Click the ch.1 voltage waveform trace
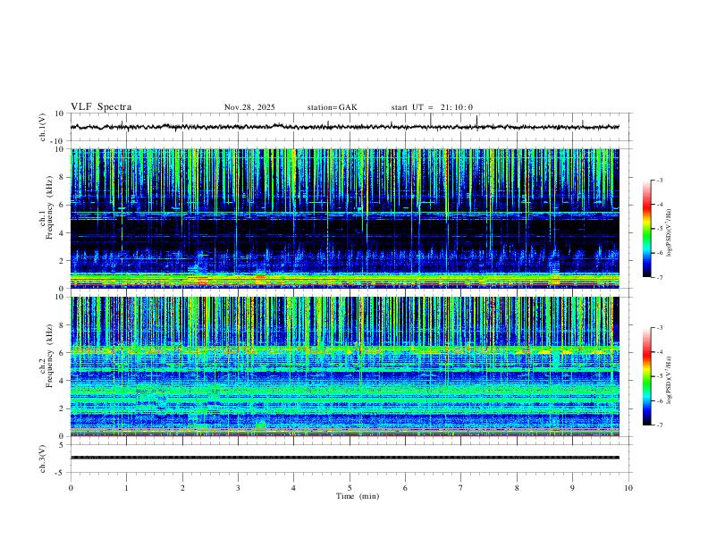The height and width of the screenshot is (547, 708). point(344,127)
